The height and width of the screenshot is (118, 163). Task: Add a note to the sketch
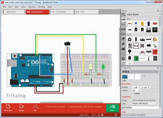coord(8,108)
